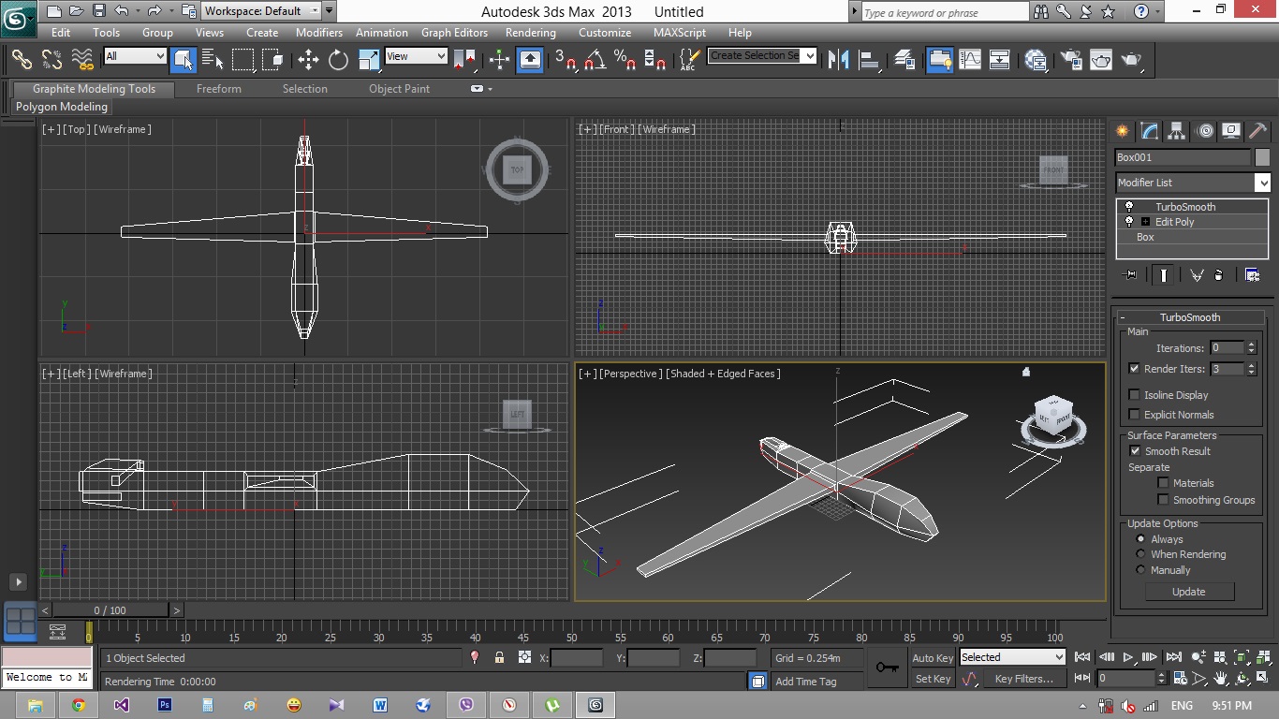Viewport: 1279px width, 719px height.
Task: Open the Workspace: Default dropdown
Action: pyautogui.click(x=261, y=11)
